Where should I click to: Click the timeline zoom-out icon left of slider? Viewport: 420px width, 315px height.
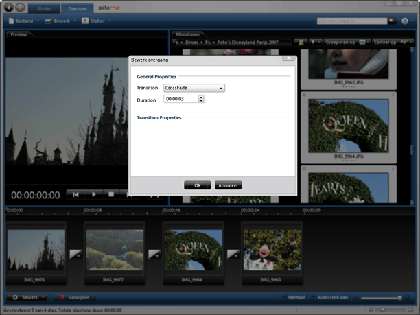point(356,298)
